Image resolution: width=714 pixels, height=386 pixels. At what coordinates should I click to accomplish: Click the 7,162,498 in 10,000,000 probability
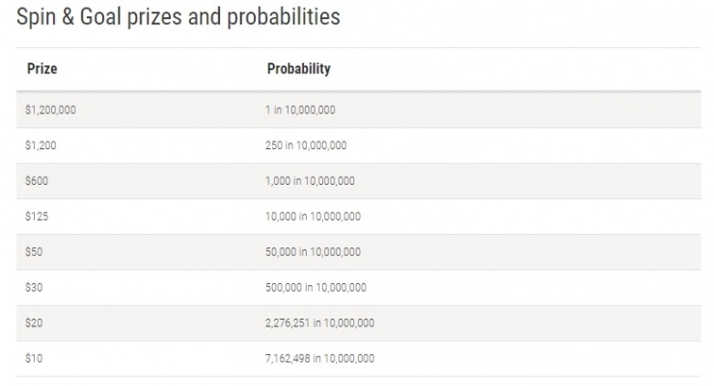pos(319,358)
